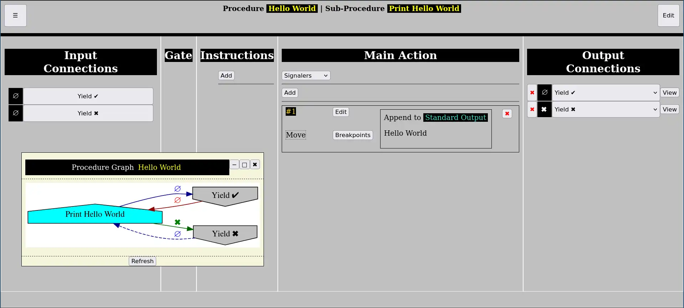Click the black ✖ signal icon in Output Connections
The width and height of the screenshot is (684, 308).
[x=544, y=109]
